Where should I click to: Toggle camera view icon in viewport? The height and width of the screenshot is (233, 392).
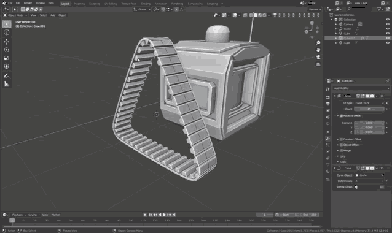pyautogui.click(x=318, y=57)
